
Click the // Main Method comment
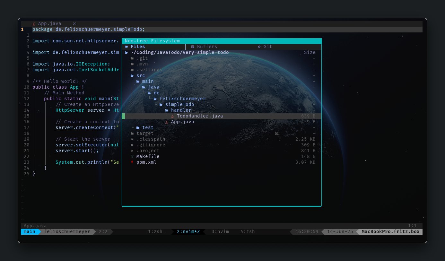click(x=64, y=93)
